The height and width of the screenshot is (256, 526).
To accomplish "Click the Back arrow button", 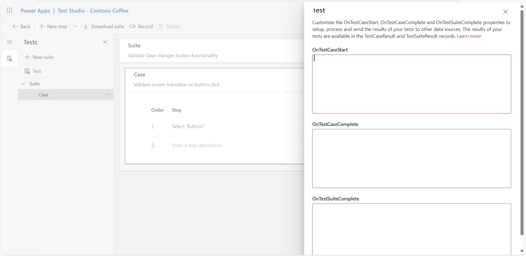I will point(21,26).
